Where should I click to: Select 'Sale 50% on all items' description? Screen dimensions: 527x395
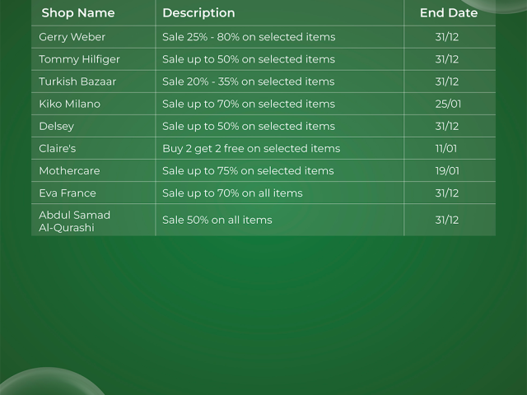pos(217,220)
